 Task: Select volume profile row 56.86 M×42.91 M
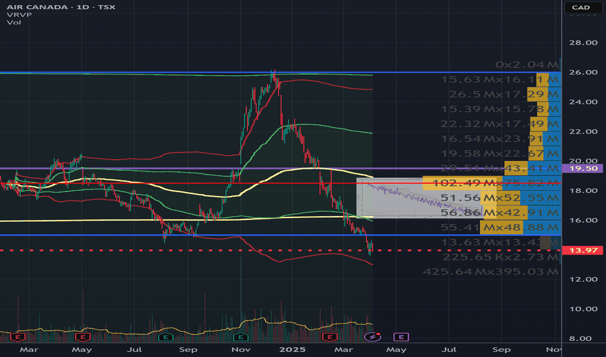(x=500, y=213)
